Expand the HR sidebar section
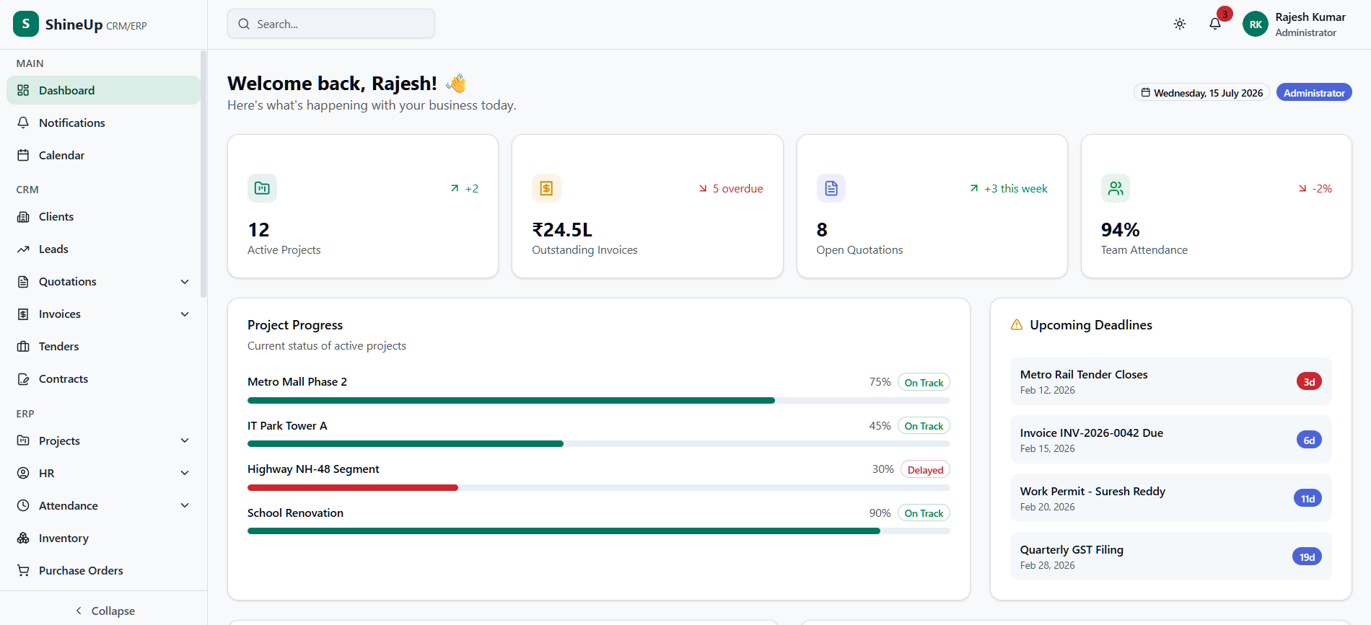 [x=103, y=473]
